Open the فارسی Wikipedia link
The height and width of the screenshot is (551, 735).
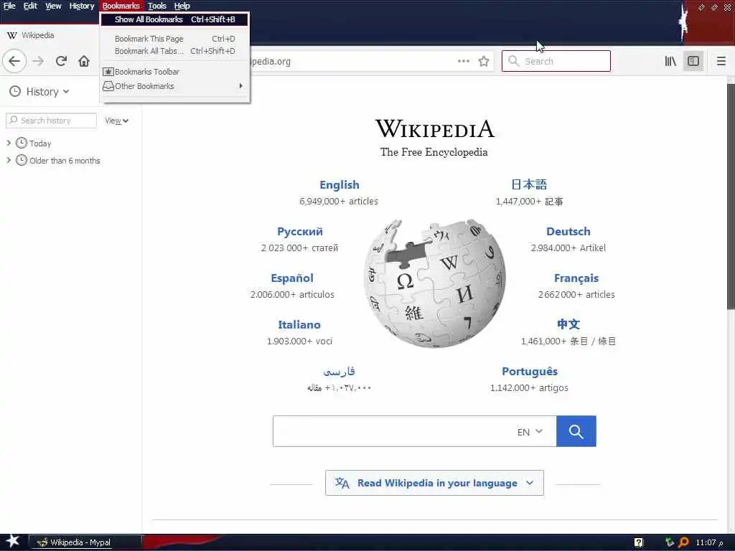click(x=339, y=372)
